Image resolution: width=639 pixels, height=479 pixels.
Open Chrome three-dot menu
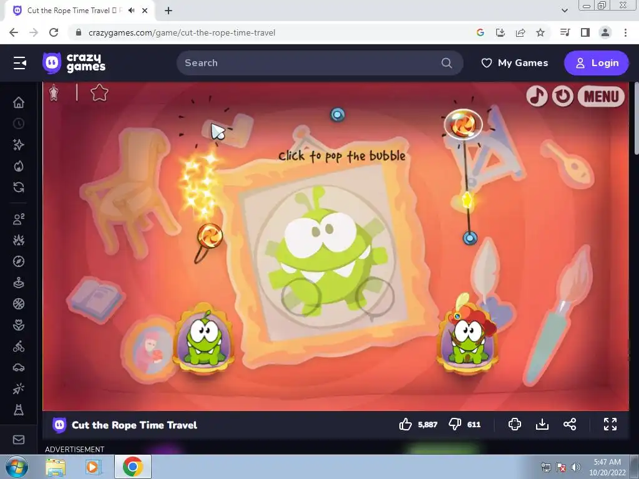(x=625, y=32)
